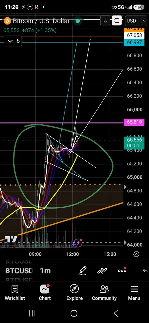
Task: Tap the 12:00 time axis label
Action: pyautogui.click(x=72, y=254)
